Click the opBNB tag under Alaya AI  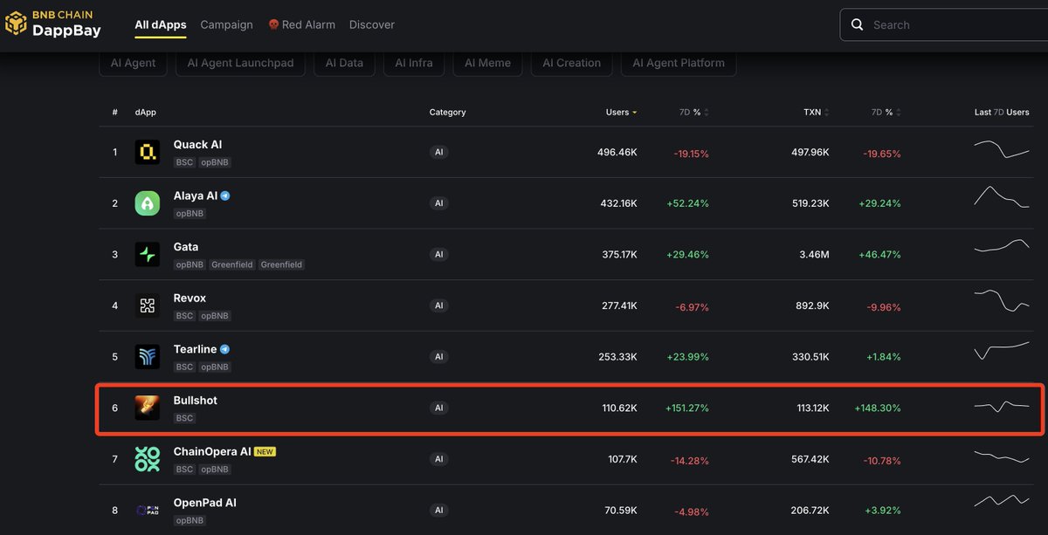point(190,213)
